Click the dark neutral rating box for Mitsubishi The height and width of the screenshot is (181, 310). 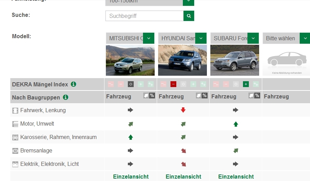tap(131, 84)
